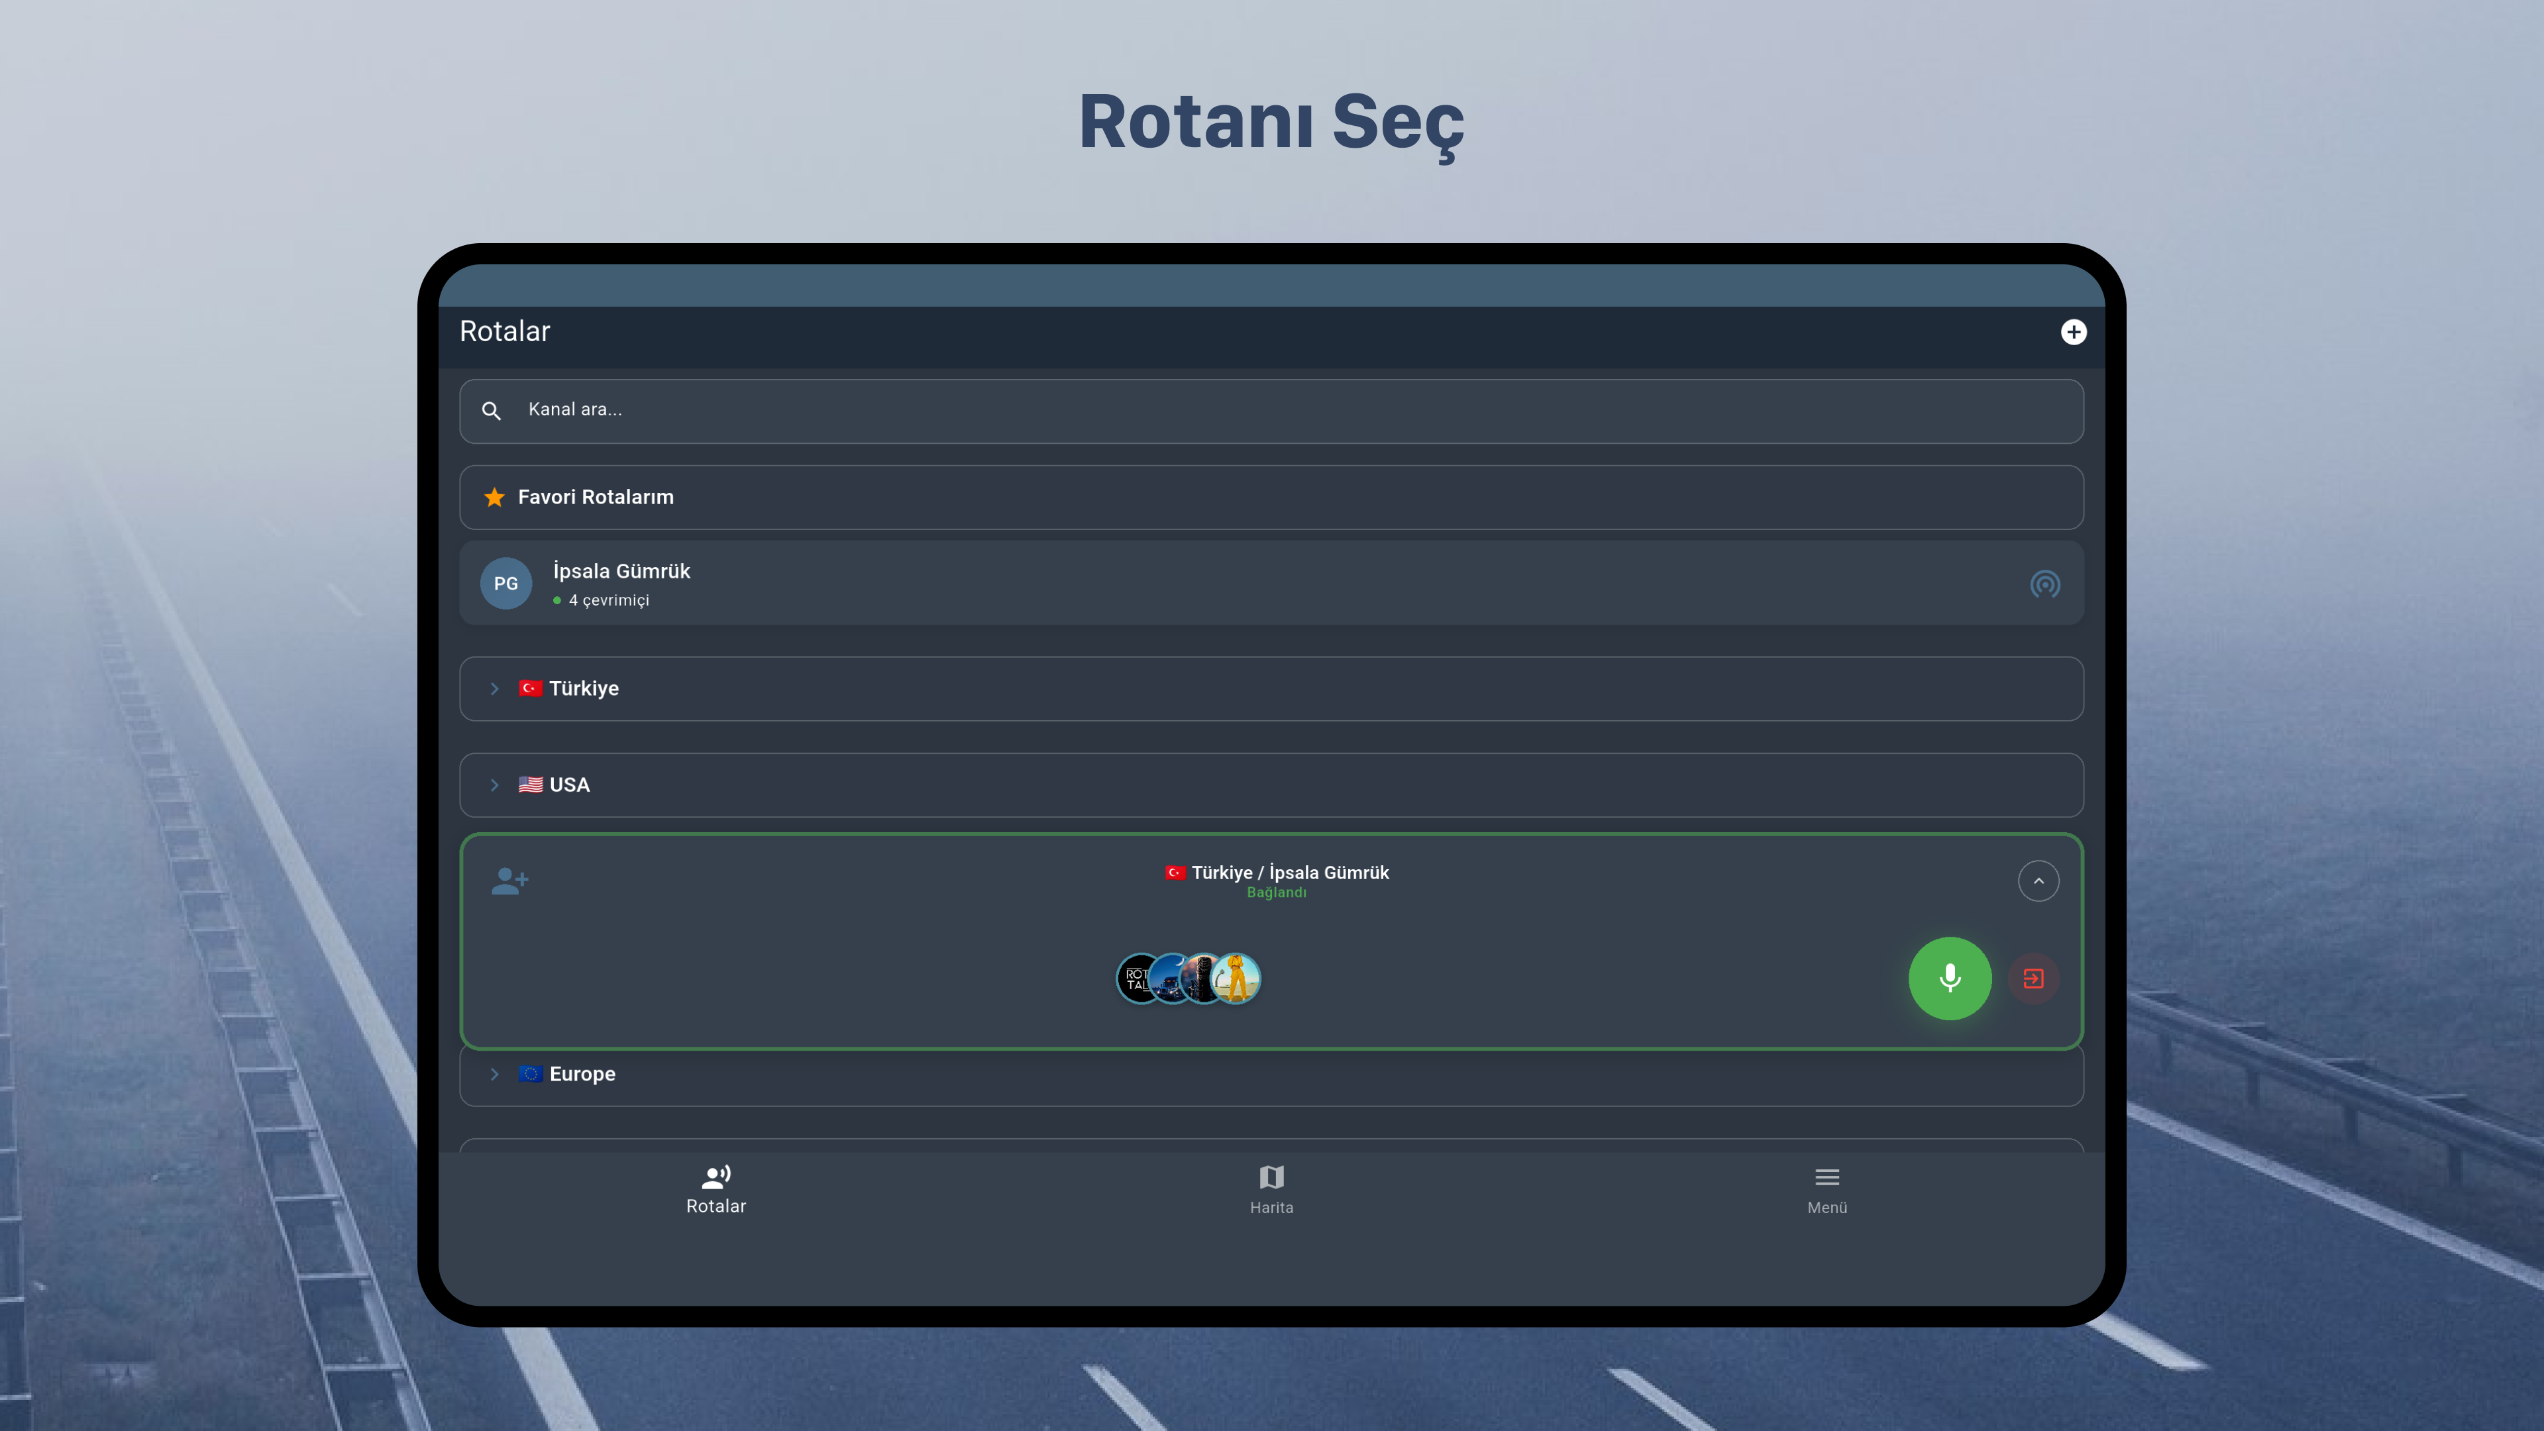Click the orange favorites star icon
This screenshot has height=1431, width=2544.
(494, 498)
